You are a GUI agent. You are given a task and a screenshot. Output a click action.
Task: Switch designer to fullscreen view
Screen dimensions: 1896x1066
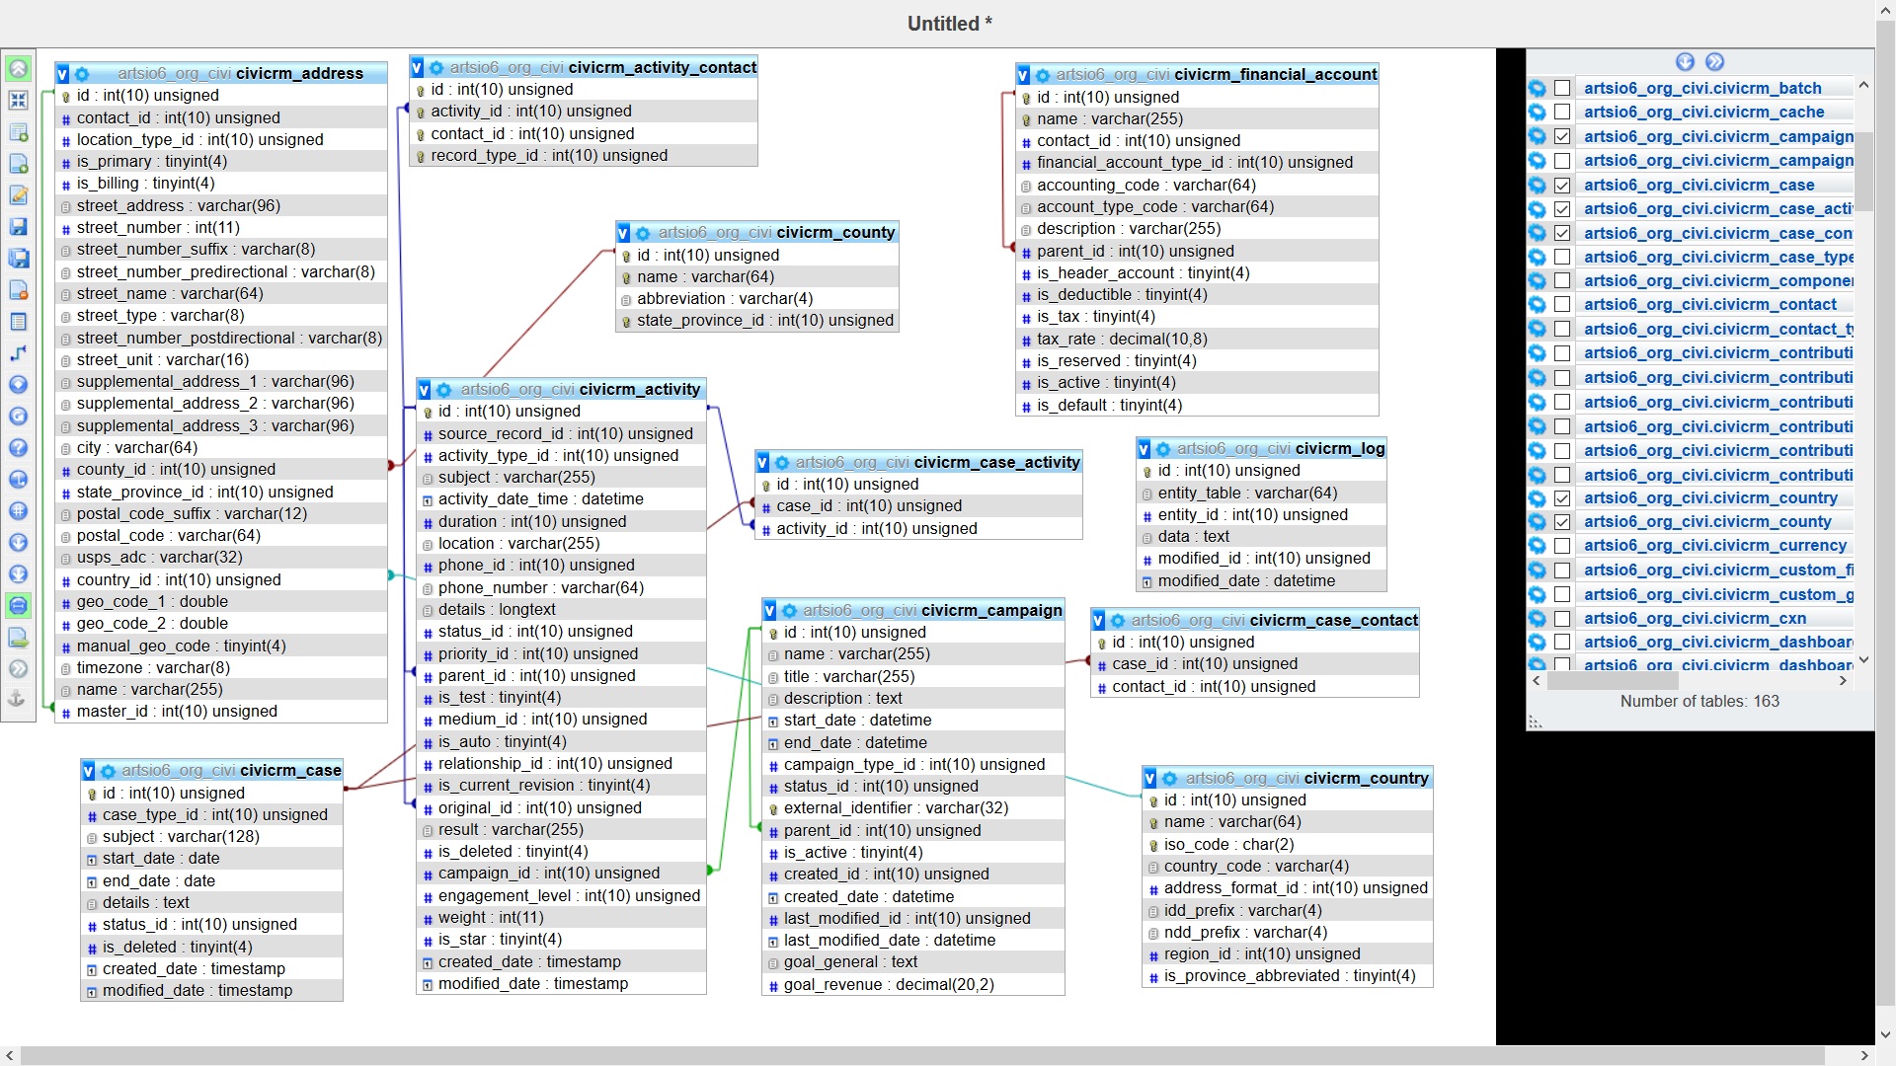(18, 101)
